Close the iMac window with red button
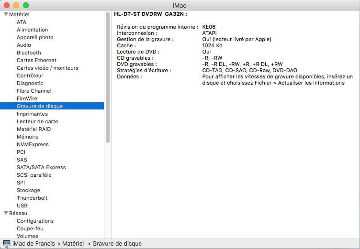This screenshot has width=360, height=249. coord(7,5)
